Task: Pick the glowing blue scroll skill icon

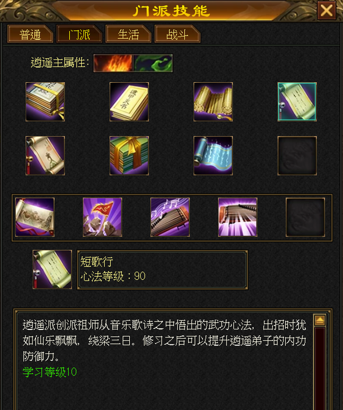Action: click(x=213, y=155)
